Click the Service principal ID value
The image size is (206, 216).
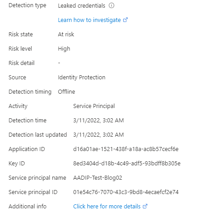[x=126, y=192]
